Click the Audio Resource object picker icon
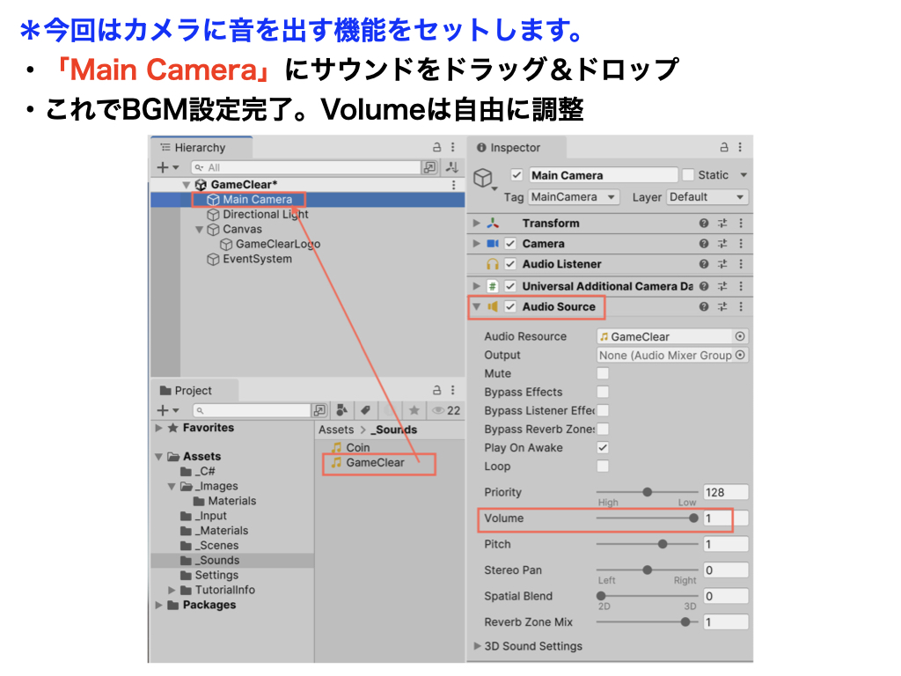This screenshot has width=901, height=676. point(740,336)
